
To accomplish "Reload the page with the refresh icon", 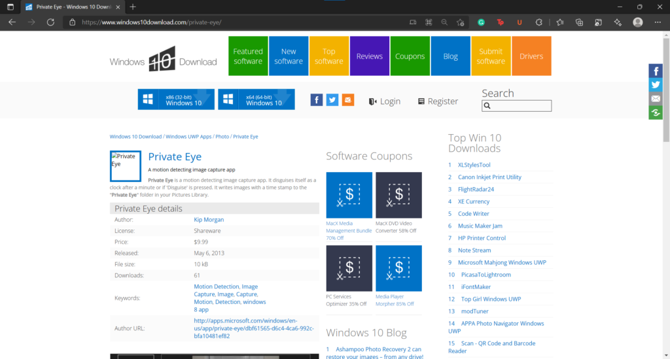I will coord(50,22).
